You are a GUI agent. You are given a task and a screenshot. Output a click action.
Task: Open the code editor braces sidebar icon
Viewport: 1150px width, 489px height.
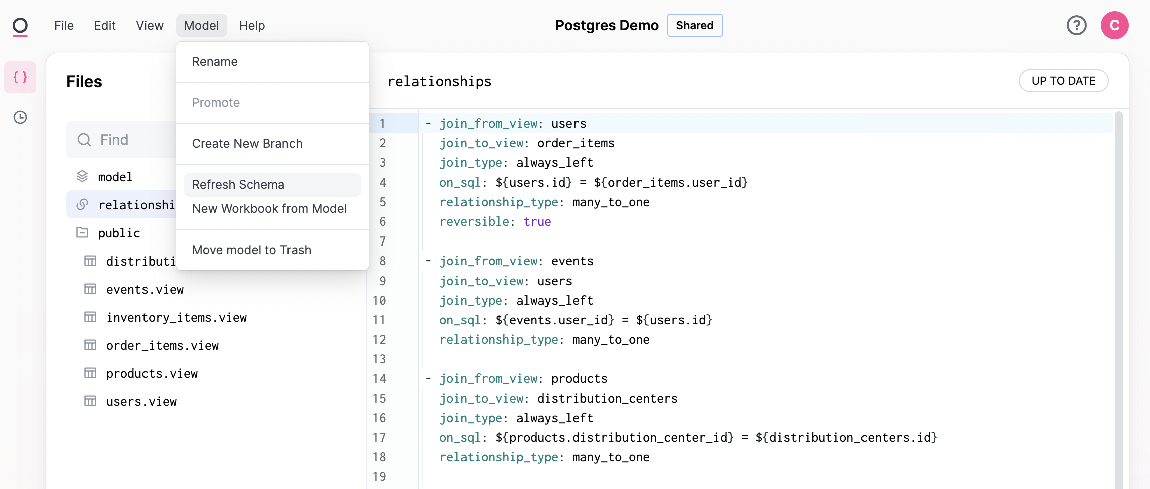(x=20, y=77)
